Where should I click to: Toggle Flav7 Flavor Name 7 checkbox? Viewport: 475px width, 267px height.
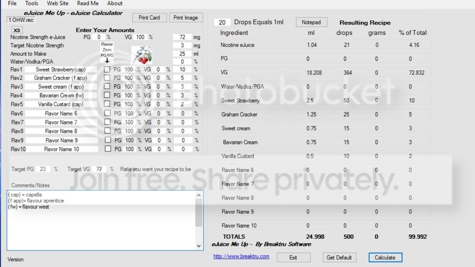coord(107,122)
